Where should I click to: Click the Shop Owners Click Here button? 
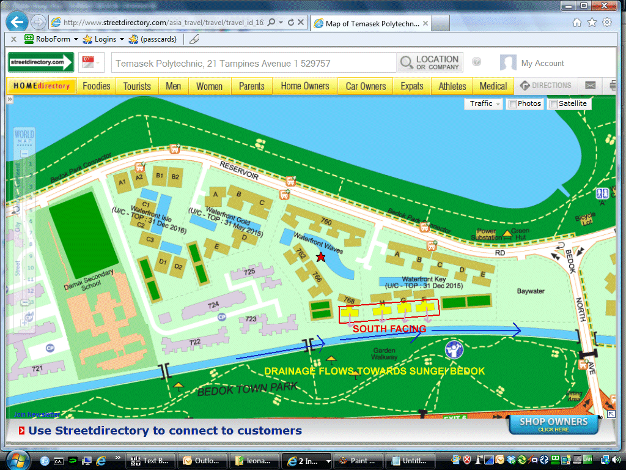coord(553,425)
